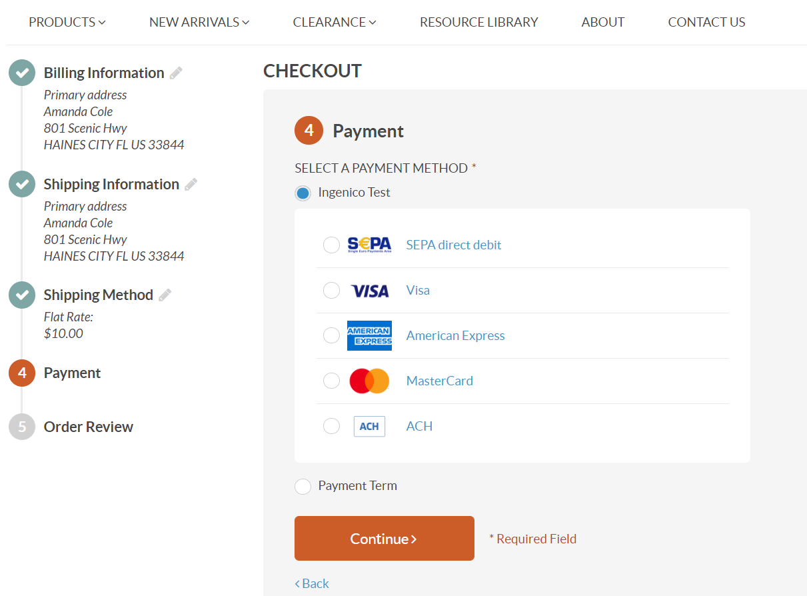Expand the Clearance menu
Viewport: 807px width, 596px height.
click(x=335, y=22)
